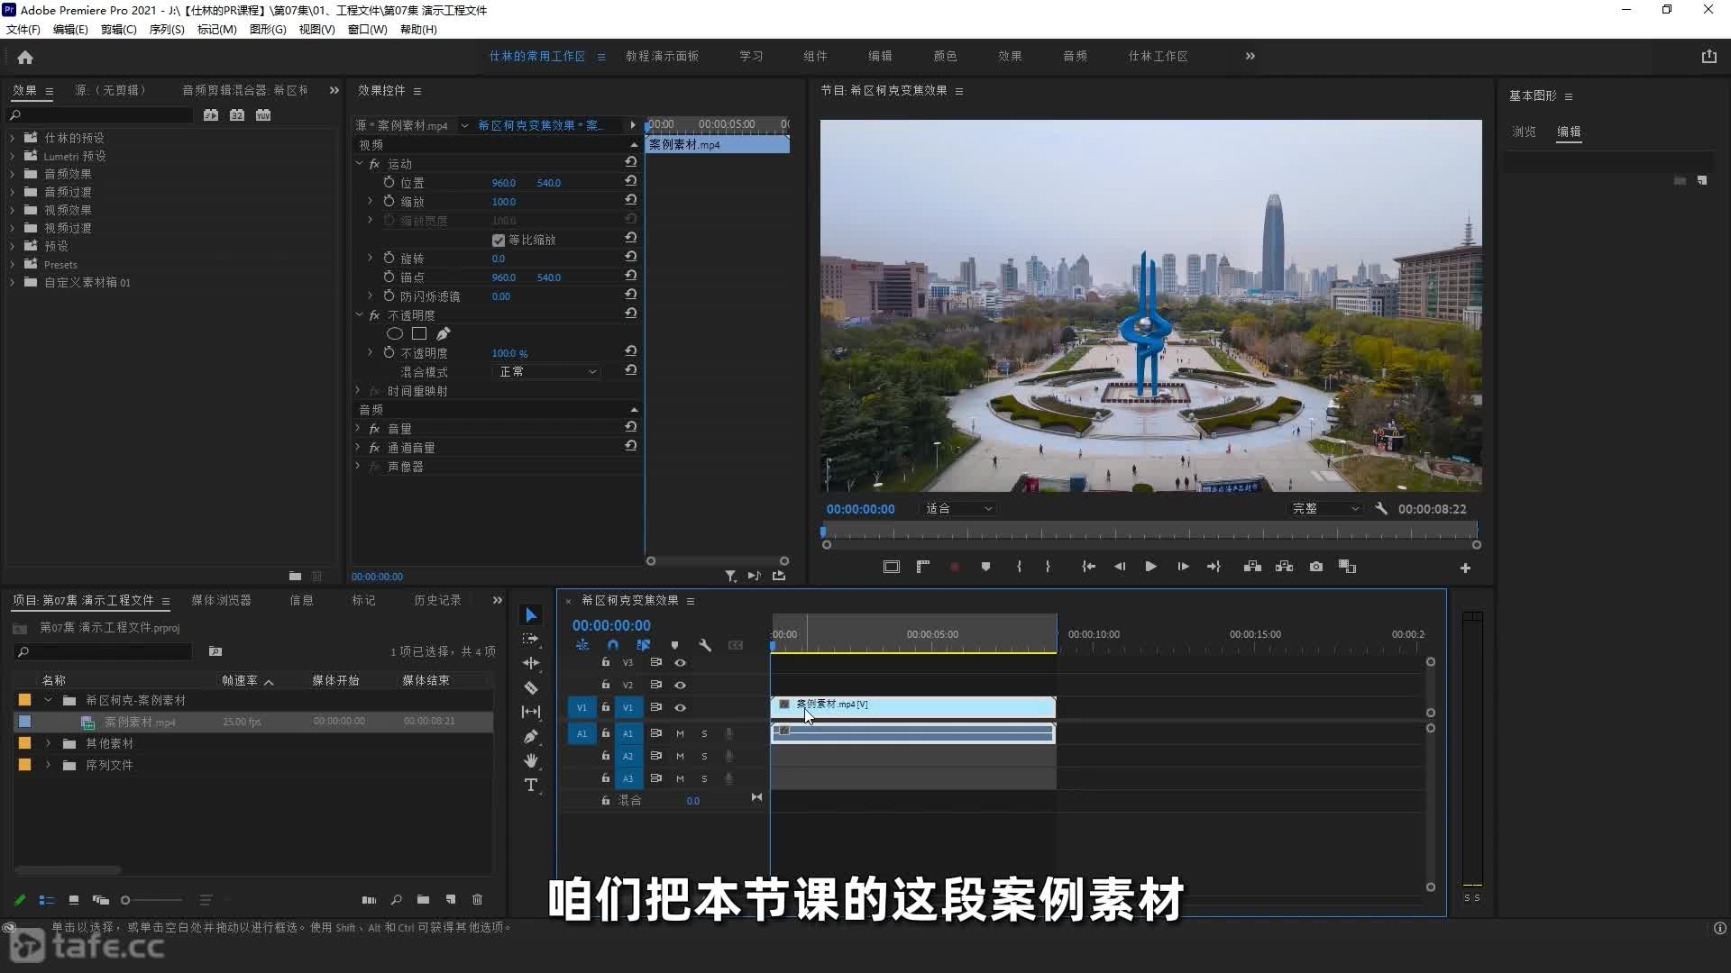Collapse the Motion effect section

pyautogui.click(x=359, y=163)
